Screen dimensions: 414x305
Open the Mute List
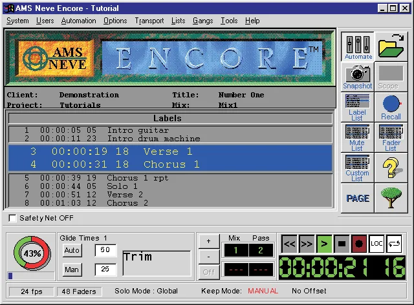click(x=358, y=137)
